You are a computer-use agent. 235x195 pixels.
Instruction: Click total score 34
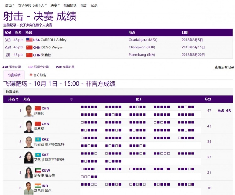[x=209, y=142]
